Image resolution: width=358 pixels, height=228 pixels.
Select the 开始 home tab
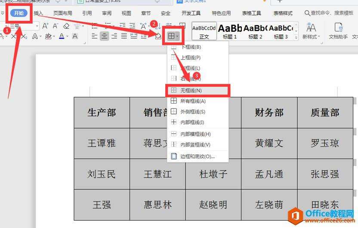pyautogui.click(x=19, y=13)
